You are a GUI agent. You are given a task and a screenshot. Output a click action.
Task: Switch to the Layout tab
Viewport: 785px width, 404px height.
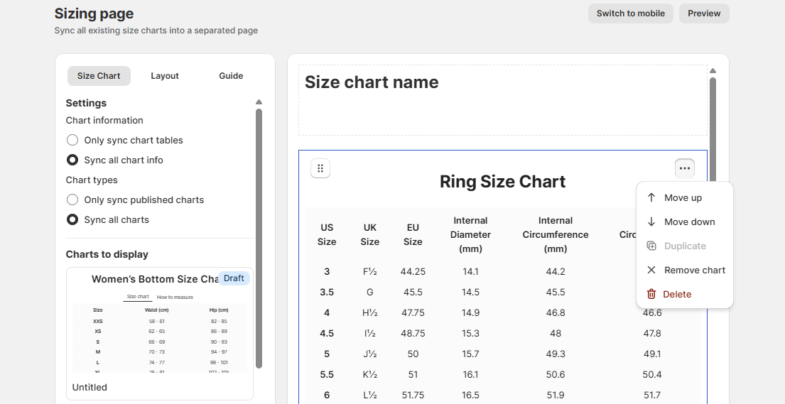(165, 76)
